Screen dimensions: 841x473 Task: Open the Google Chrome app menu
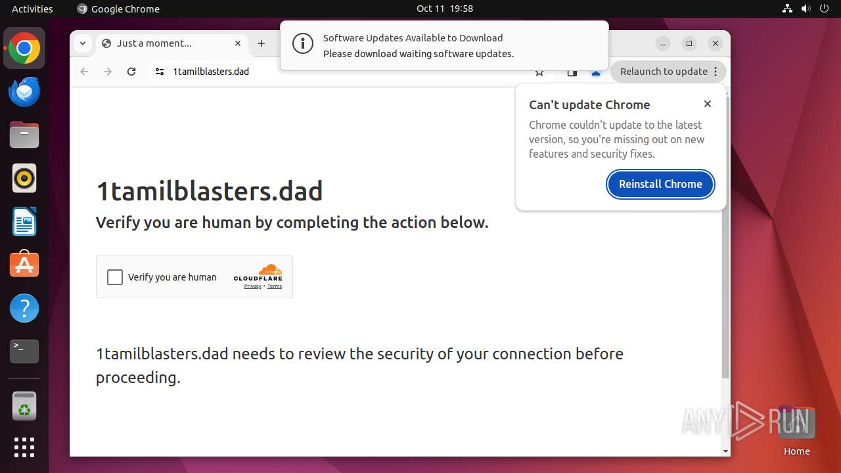coord(118,9)
